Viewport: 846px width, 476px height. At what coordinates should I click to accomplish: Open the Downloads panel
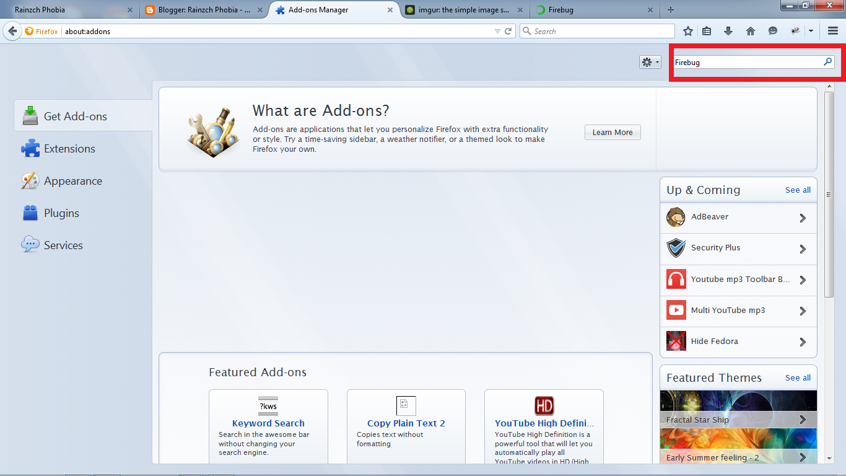pyautogui.click(x=728, y=31)
